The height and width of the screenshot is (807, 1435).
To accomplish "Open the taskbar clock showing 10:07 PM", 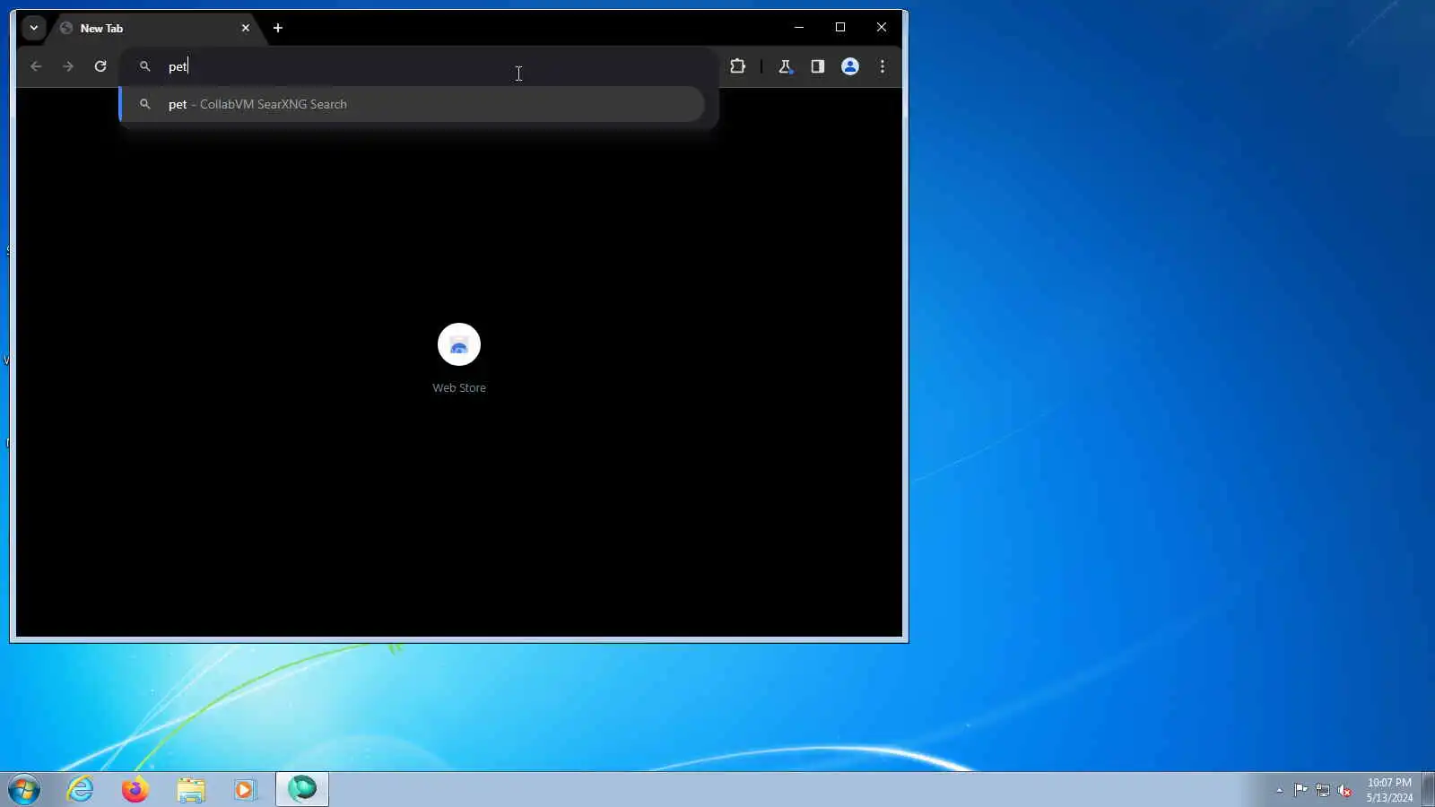I will (x=1389, y=790).
